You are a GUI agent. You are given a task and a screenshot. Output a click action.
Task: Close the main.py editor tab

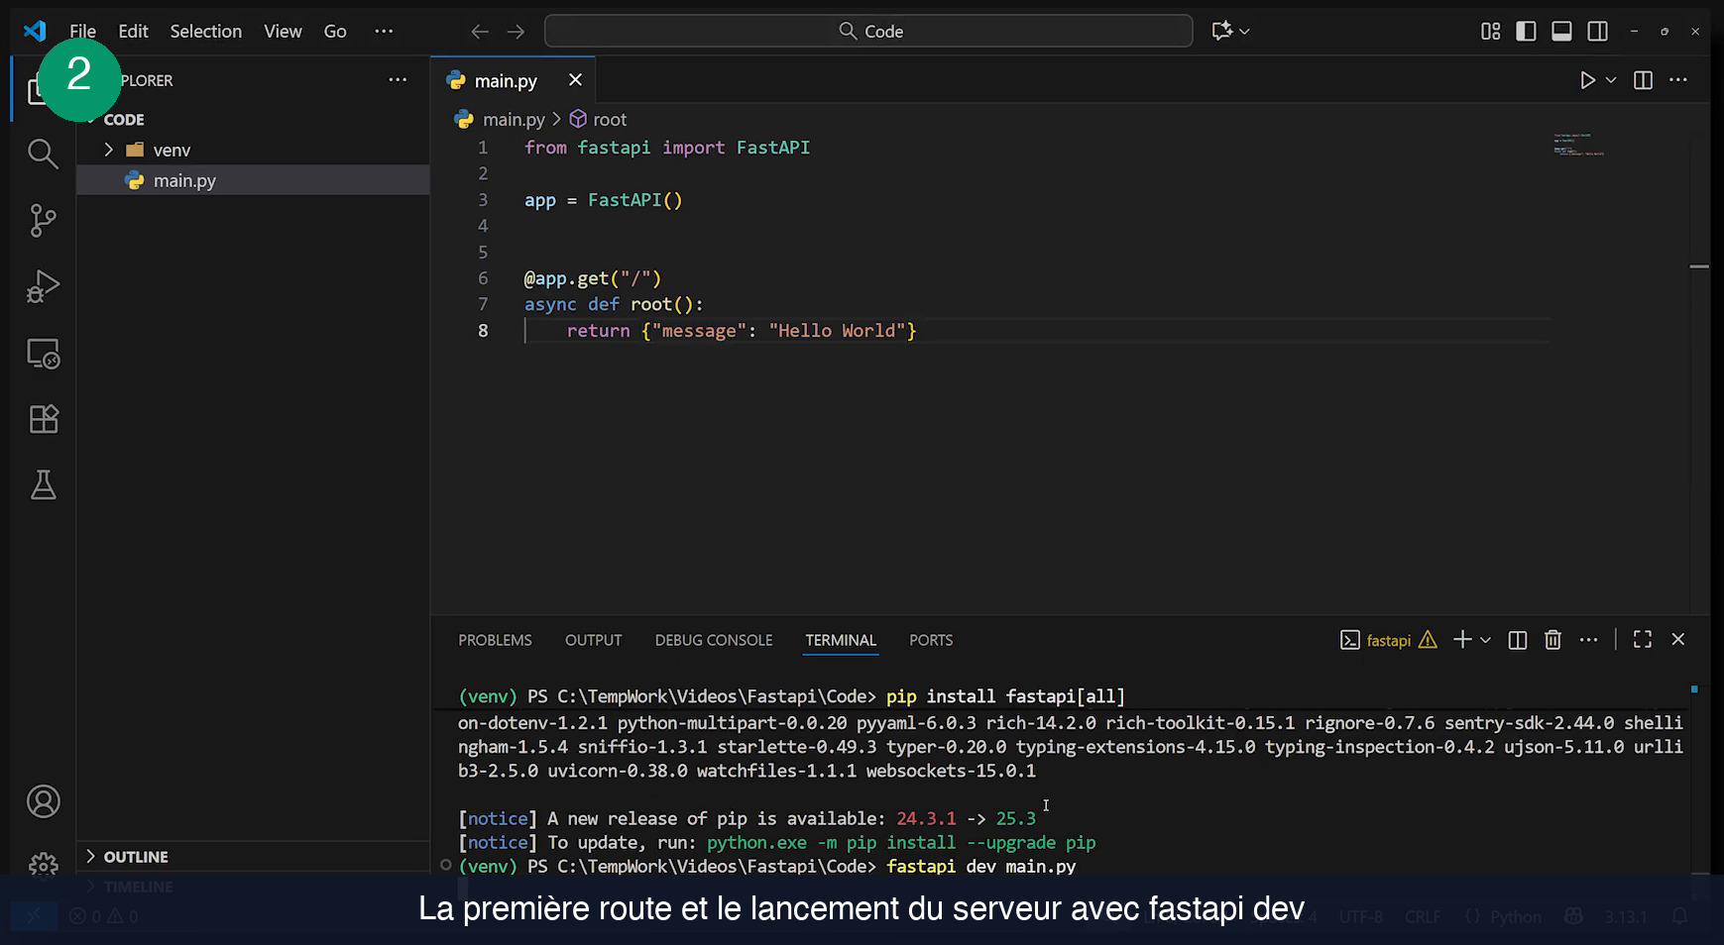click(575, 80)
